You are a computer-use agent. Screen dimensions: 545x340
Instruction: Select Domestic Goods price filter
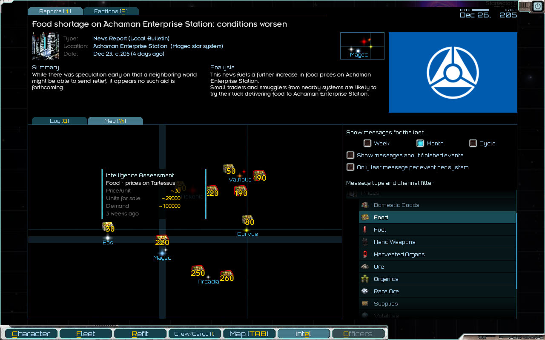[437, 205]
